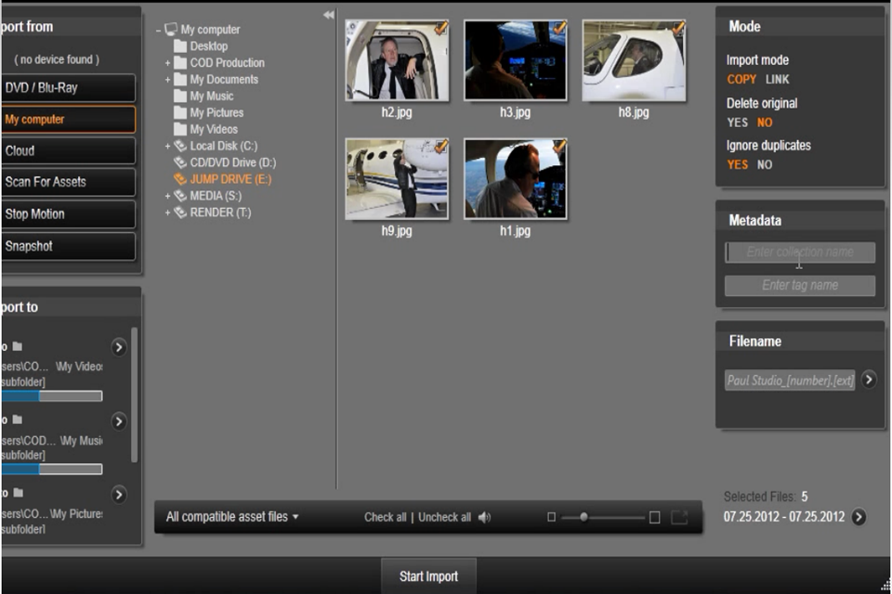Click the folder icon above the My Music destination

18,420
